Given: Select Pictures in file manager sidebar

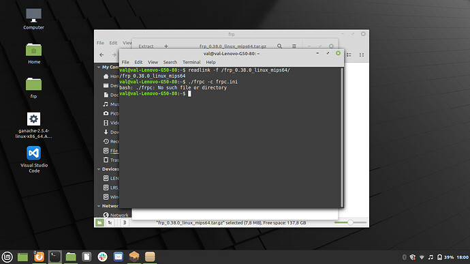Looking at the screenshot, I should click(111, 113).
